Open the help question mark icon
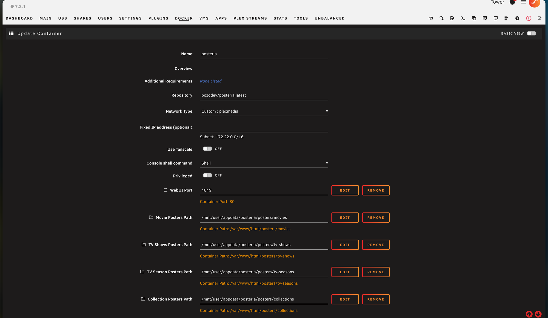 click(517, 18)
